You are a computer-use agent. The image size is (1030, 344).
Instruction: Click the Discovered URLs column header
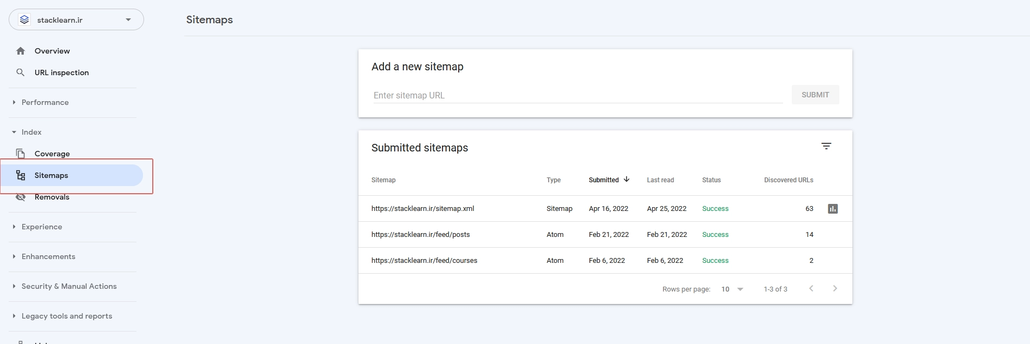(788, 180)
